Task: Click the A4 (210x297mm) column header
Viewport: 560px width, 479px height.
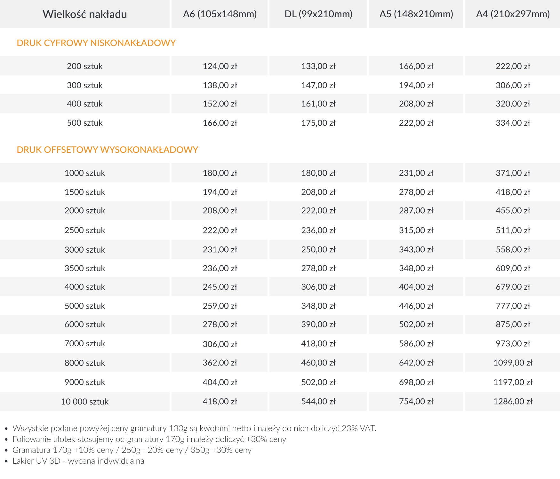Action: click(513, 14)
